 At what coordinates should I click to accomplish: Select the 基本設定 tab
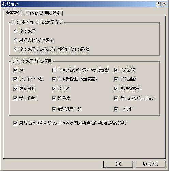point(14,13)
